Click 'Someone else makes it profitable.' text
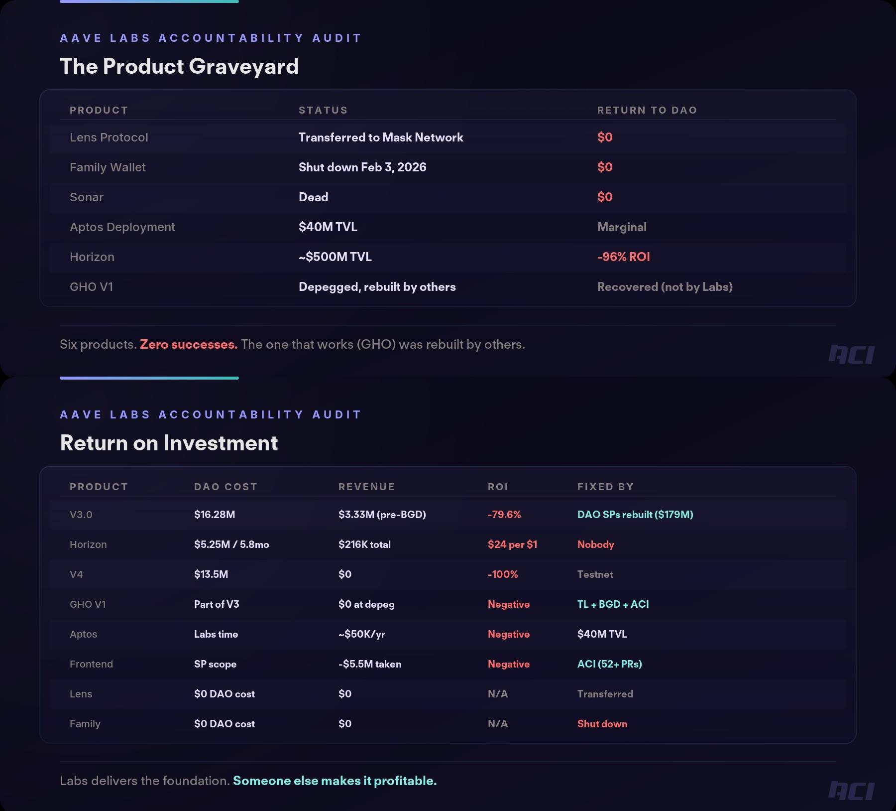Image resolution: width=896 pixels, height=811 pixels. point(335,781)
